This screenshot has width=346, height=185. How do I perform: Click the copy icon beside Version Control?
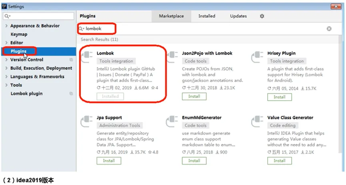coord(71,60)
